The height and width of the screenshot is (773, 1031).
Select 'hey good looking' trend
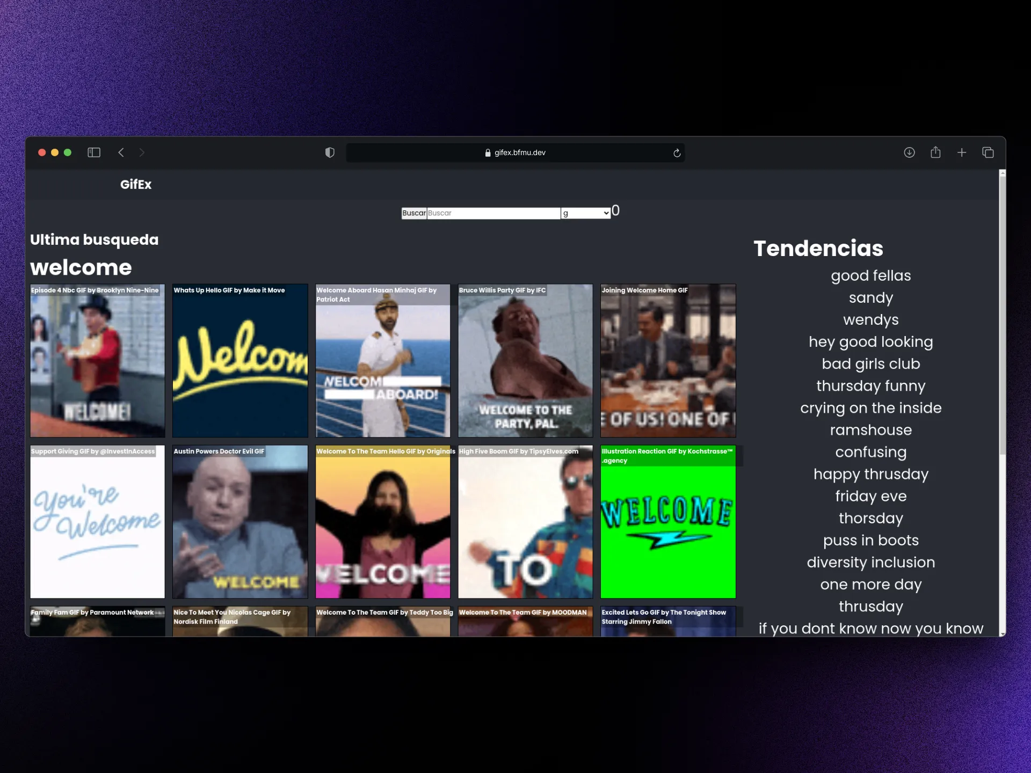click(870, 342)
